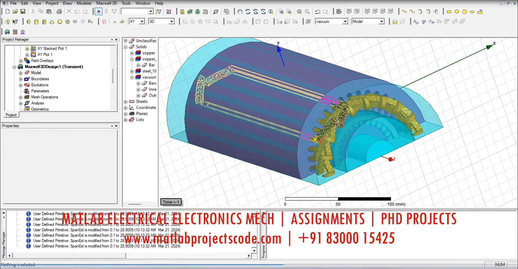The image size is (518, 269).
Task: Click the Analyze All icon
Action: click(197, 11)
